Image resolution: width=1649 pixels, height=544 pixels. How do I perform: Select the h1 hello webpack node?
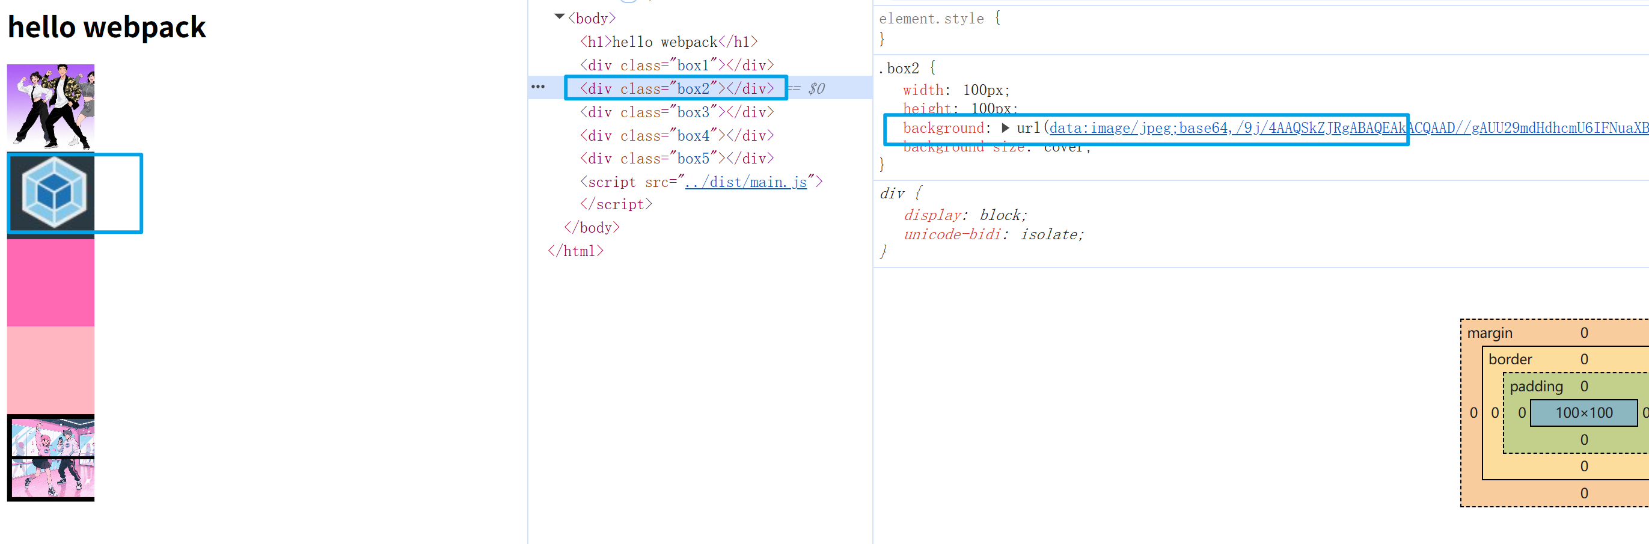668,41
